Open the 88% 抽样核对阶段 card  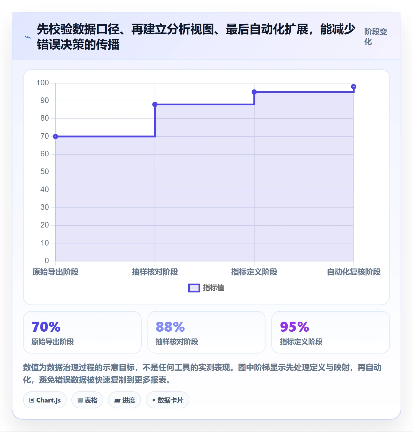click(206, 332)
